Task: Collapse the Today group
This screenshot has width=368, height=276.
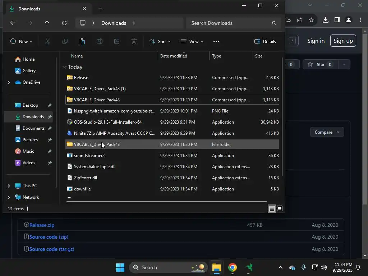Action: point(65,67)
